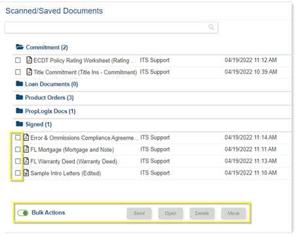Open FL Mortgage (Mortgage and Note)

pyautogui.click(x=72, y=149)
